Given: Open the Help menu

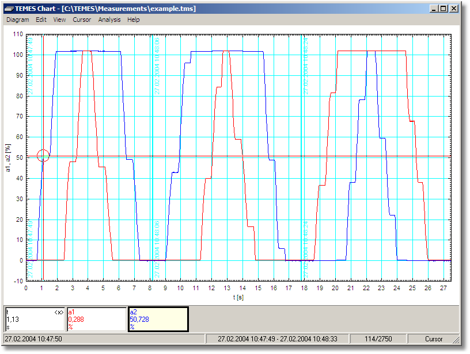Looking at the screenshot, I should 134,20.
